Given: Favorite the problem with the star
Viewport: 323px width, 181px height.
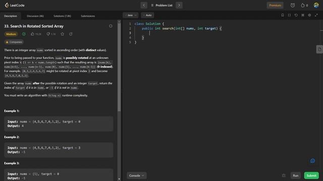Looking at the screenshot, I should (63, 34).
